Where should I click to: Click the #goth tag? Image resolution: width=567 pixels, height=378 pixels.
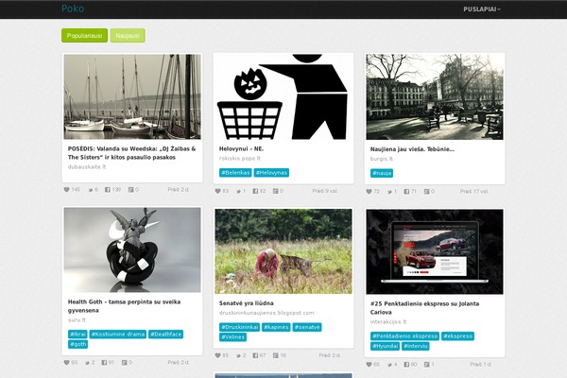[x=77, y=344]
